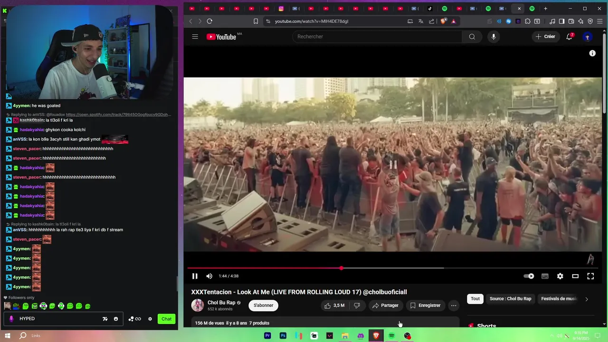The width and height of the screenshot is (608, 342).
Task: Enter fullscreen mode
Action: click(590, 276)
